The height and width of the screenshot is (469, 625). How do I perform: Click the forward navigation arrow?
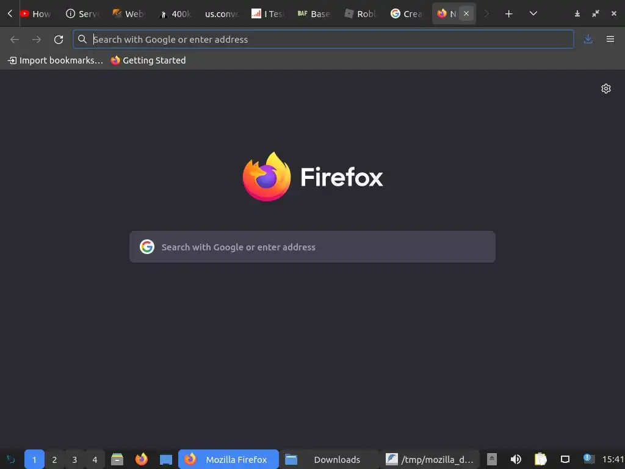[37, 39]
